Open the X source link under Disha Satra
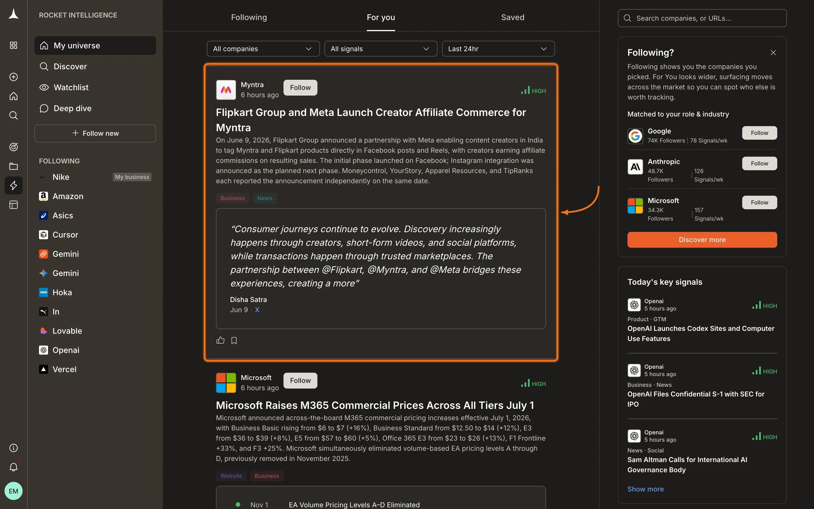The height and width of the screenshot is (509, 814). [257, 310]
